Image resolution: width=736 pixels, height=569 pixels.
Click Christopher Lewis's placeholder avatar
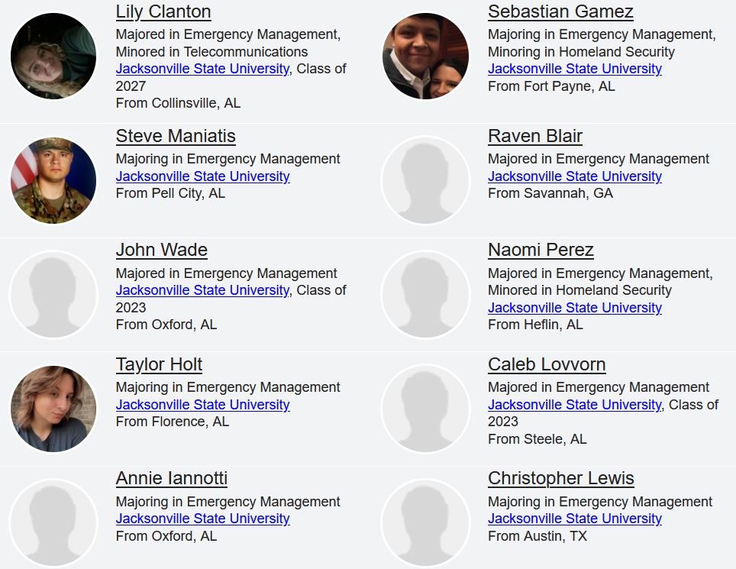(425, 523)
